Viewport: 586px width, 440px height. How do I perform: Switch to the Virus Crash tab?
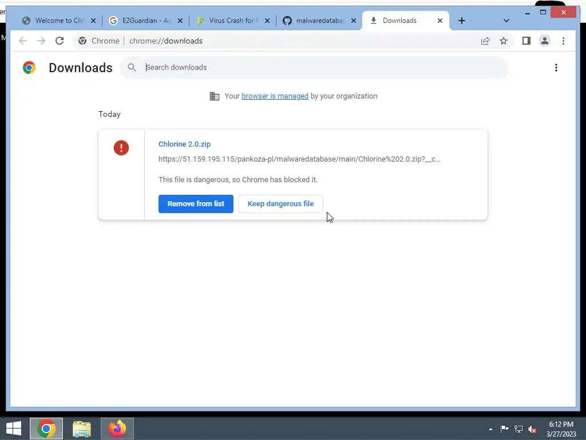point(232,21)
